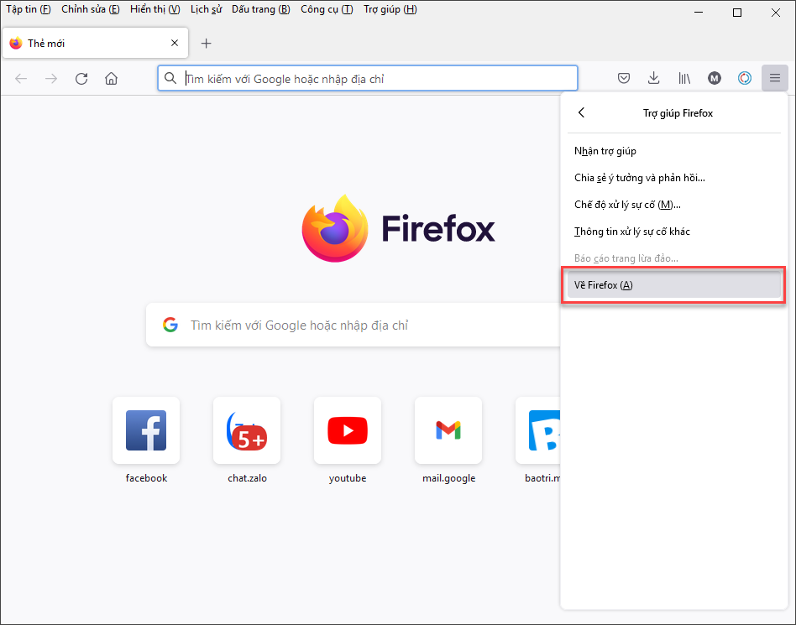Minimize the Firefox window
This screenshot has height=625, width=796.
tap(699, 13)
